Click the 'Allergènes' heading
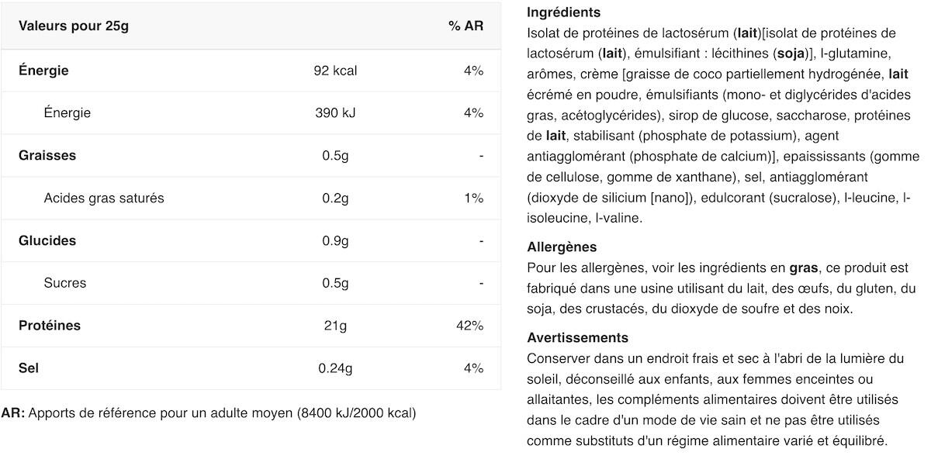931x466 pixels. pyautogui.click(x=562, y=247)
